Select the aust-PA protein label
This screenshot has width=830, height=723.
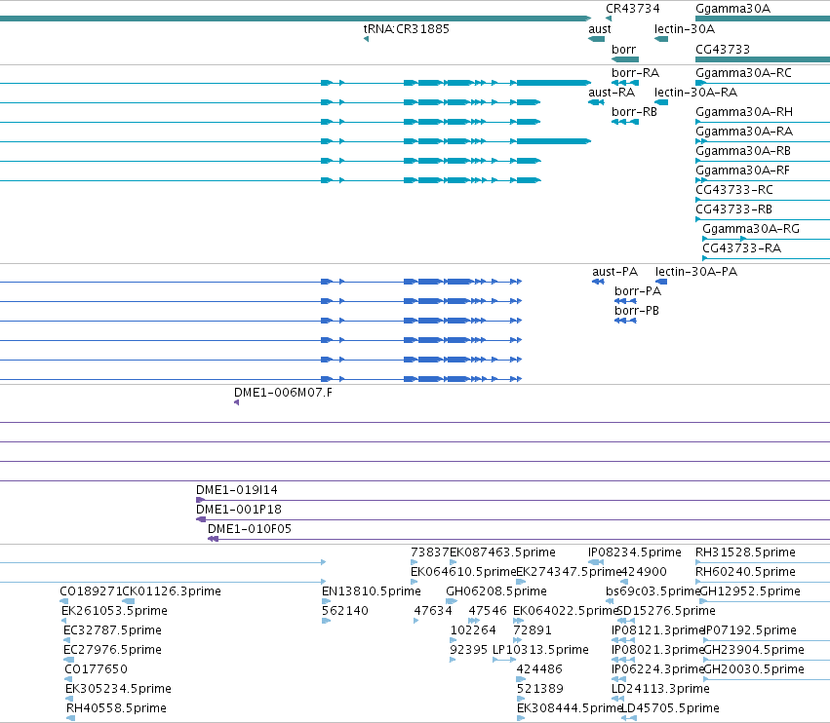coord(614,272)
